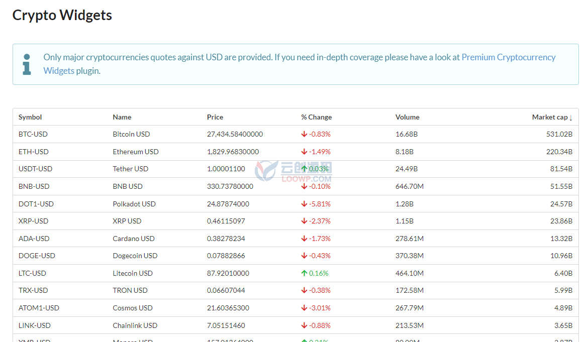Click the red down arrow for Ethereum
The height and width of the screenshot is (342, 587).
304,152
